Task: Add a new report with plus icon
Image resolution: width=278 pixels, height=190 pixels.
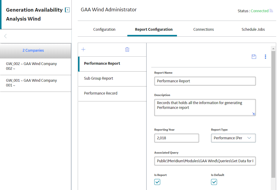Action: 83,49
